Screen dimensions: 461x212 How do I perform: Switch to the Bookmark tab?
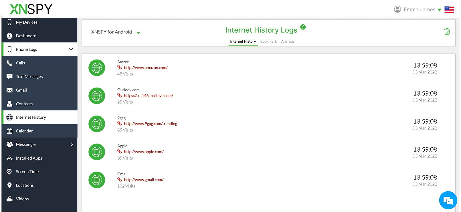coord(268,41)
